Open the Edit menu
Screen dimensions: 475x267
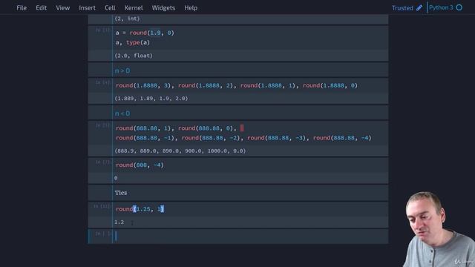click(x=42, y=8)
